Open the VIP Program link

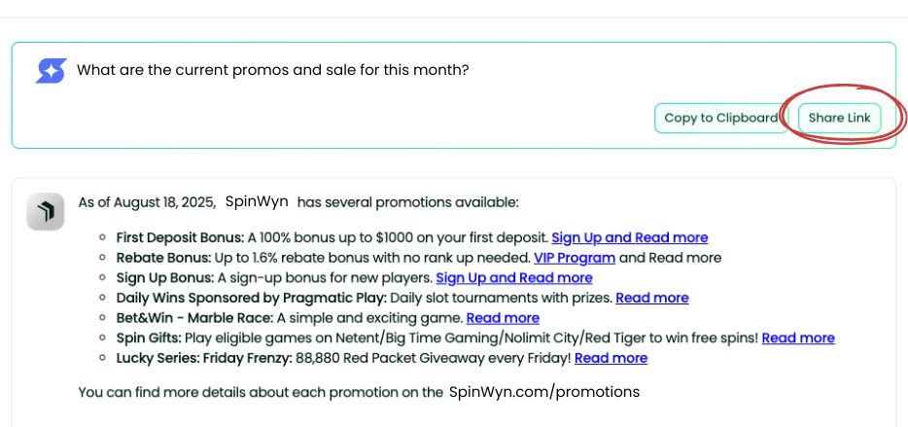point(574,258)
